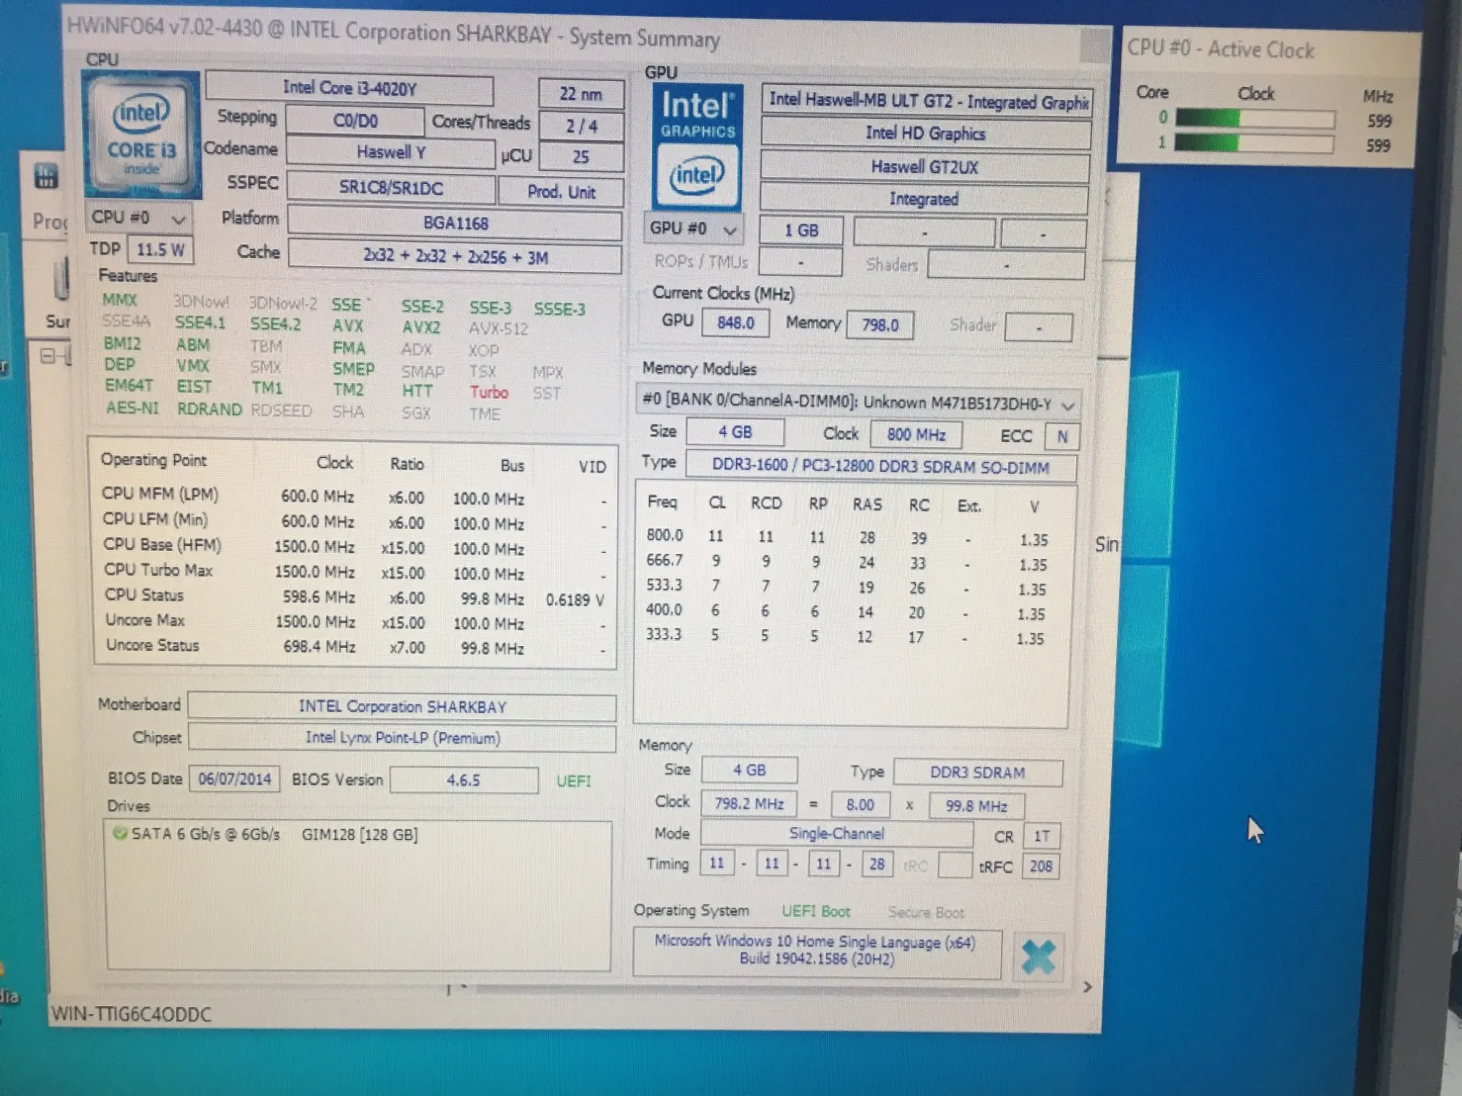
Task: Select the GIM128 128 GB drive entry
Action: pyautogui.click(x=359, y=834)
